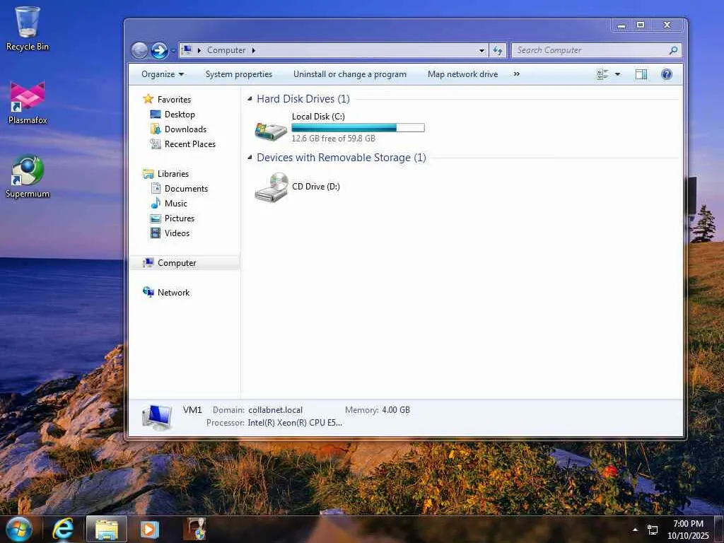The height and width of the screenshot is (543, 724).
Task: Open the Windows Start button
Action: (x=18, y=529)
